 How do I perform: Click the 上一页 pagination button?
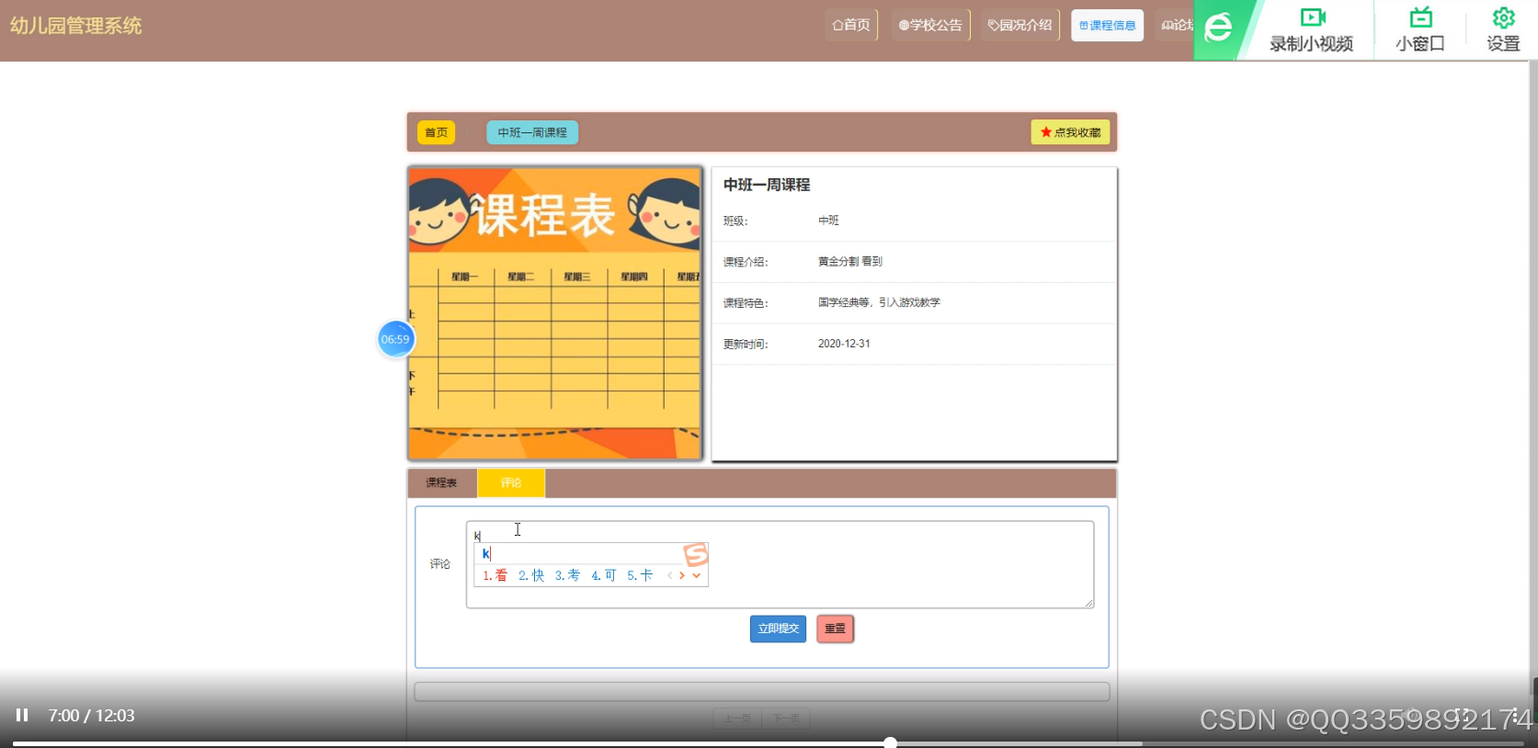737,719
